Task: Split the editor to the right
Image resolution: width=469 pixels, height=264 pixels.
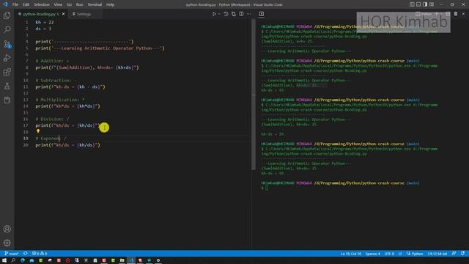Action: (x=241, y=14)
